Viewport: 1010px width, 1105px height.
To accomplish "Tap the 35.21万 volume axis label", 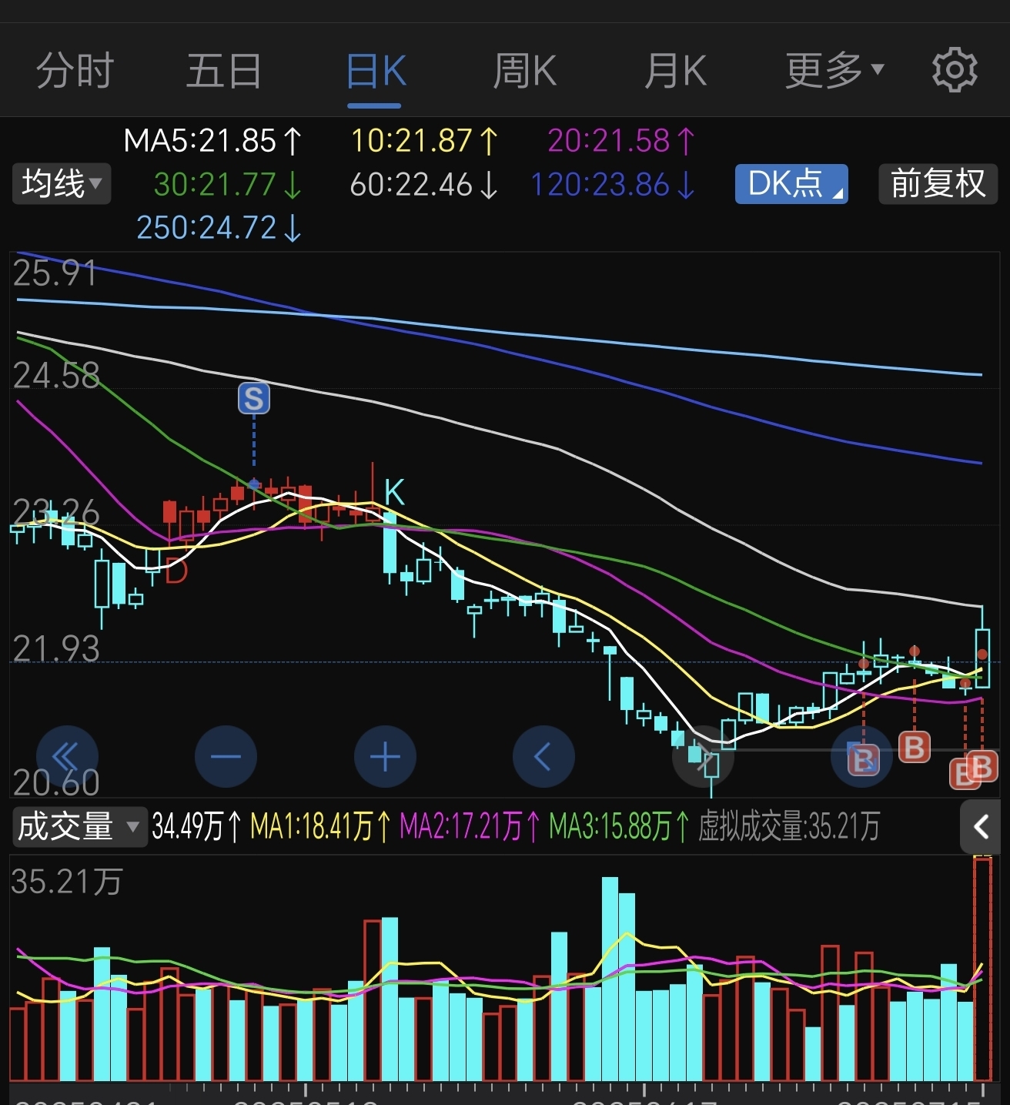I will point(67,882).
